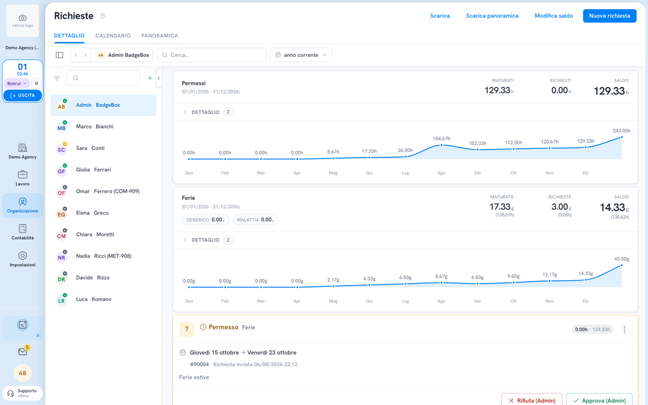Click the Scarica link
Screen dimensions: 648x405
click(440, 16)
